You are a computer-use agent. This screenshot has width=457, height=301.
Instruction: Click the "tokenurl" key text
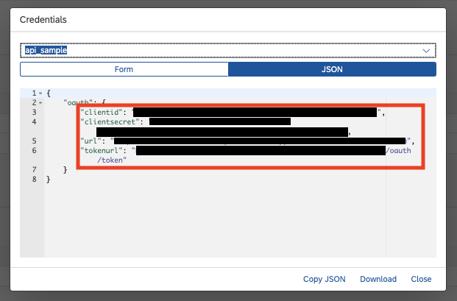[x=101, y=151]
